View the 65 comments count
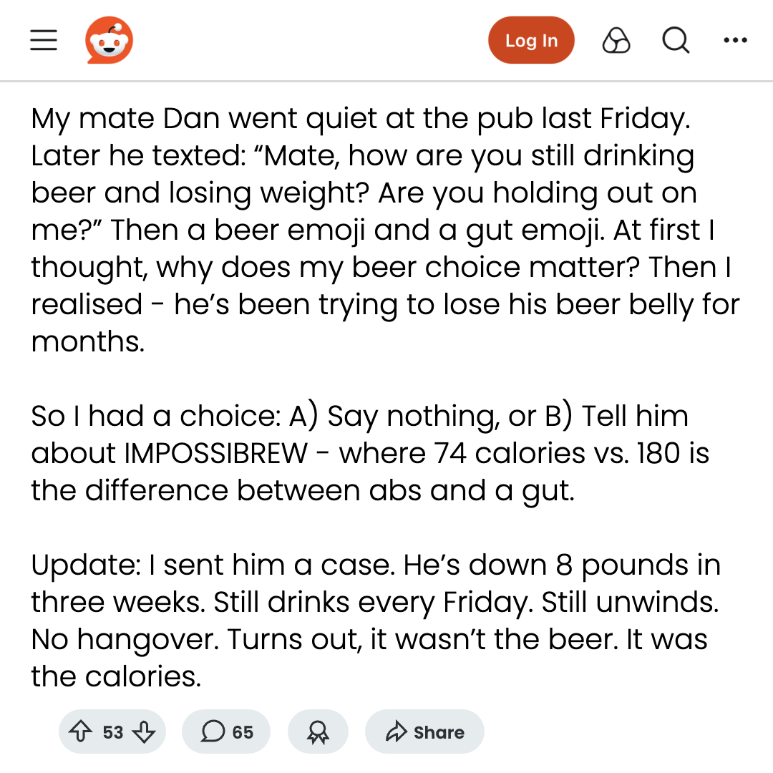Image resolution: width=773 pixels, height=773 pixels. click(243, 732)
